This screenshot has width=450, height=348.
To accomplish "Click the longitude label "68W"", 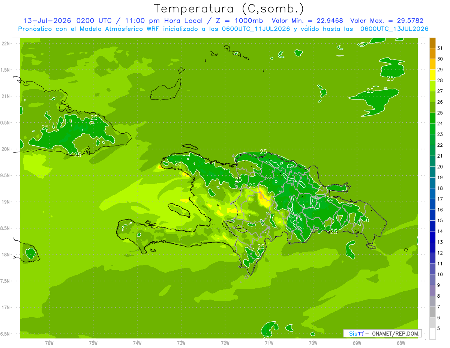I will (401, 343).
